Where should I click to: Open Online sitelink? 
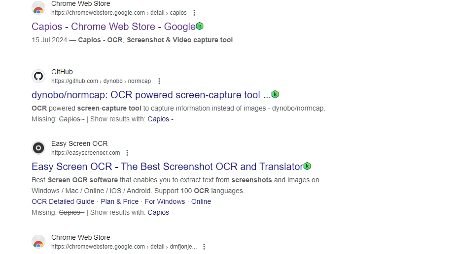[201, 201]
